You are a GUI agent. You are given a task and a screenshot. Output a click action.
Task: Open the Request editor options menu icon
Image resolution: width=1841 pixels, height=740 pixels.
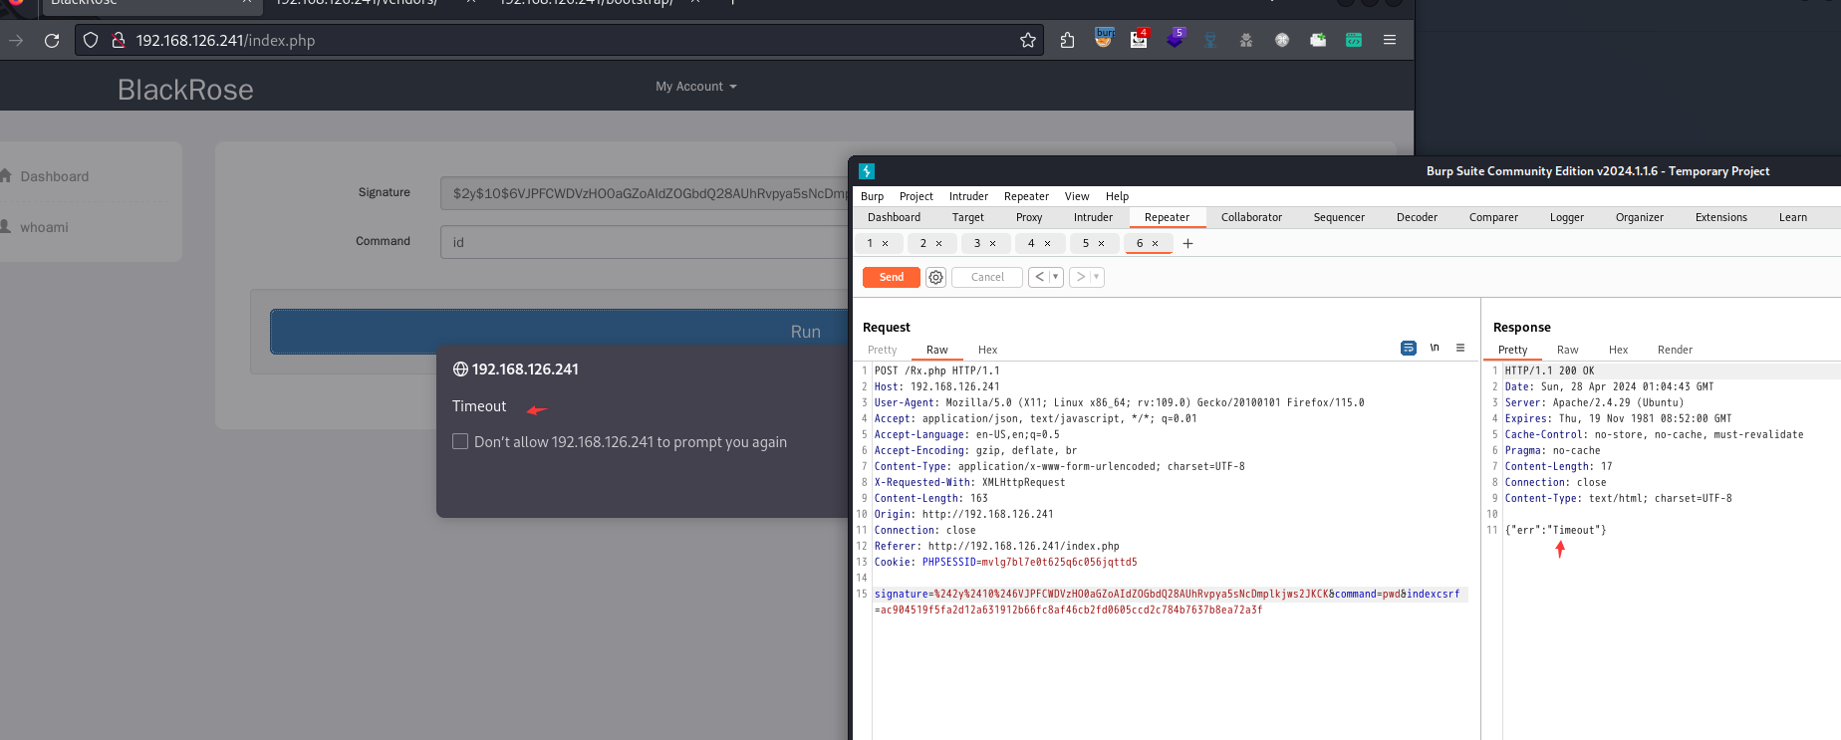[x=1460, y=348]
